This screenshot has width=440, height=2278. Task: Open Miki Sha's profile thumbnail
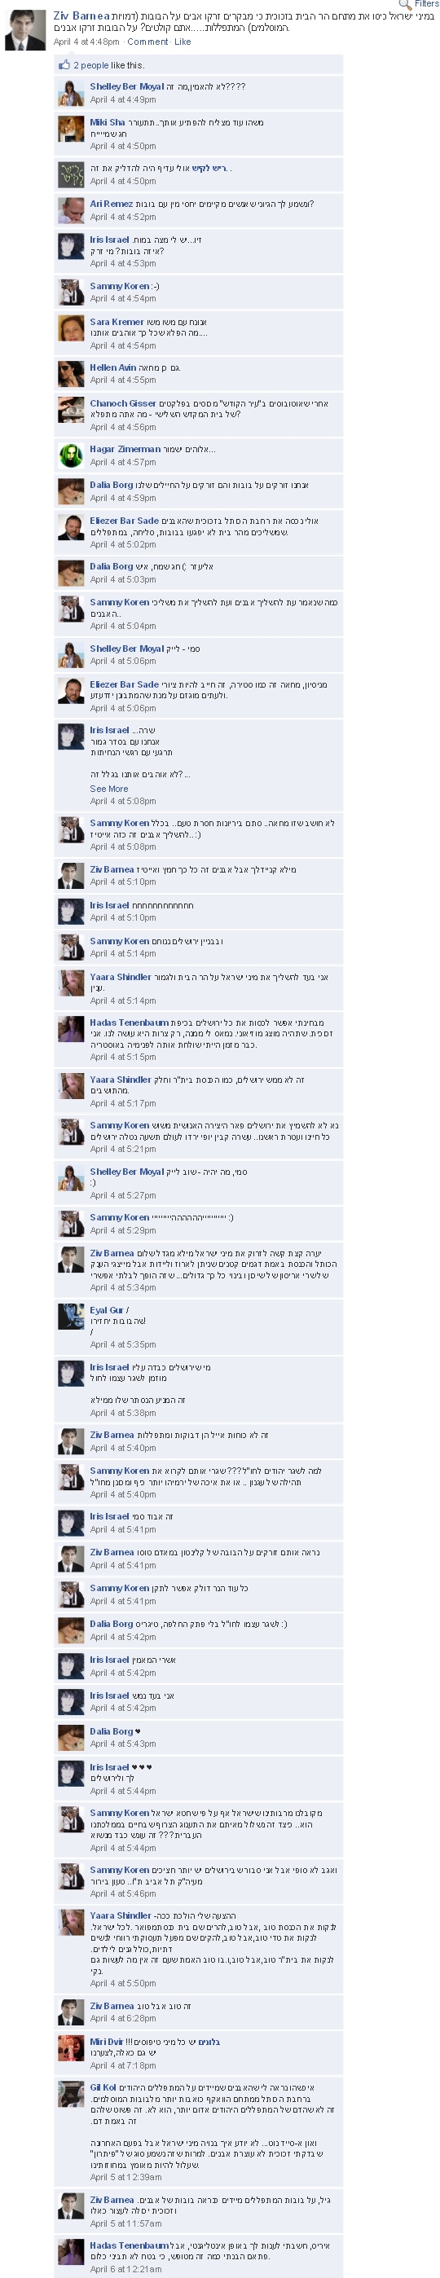[71, 129]
